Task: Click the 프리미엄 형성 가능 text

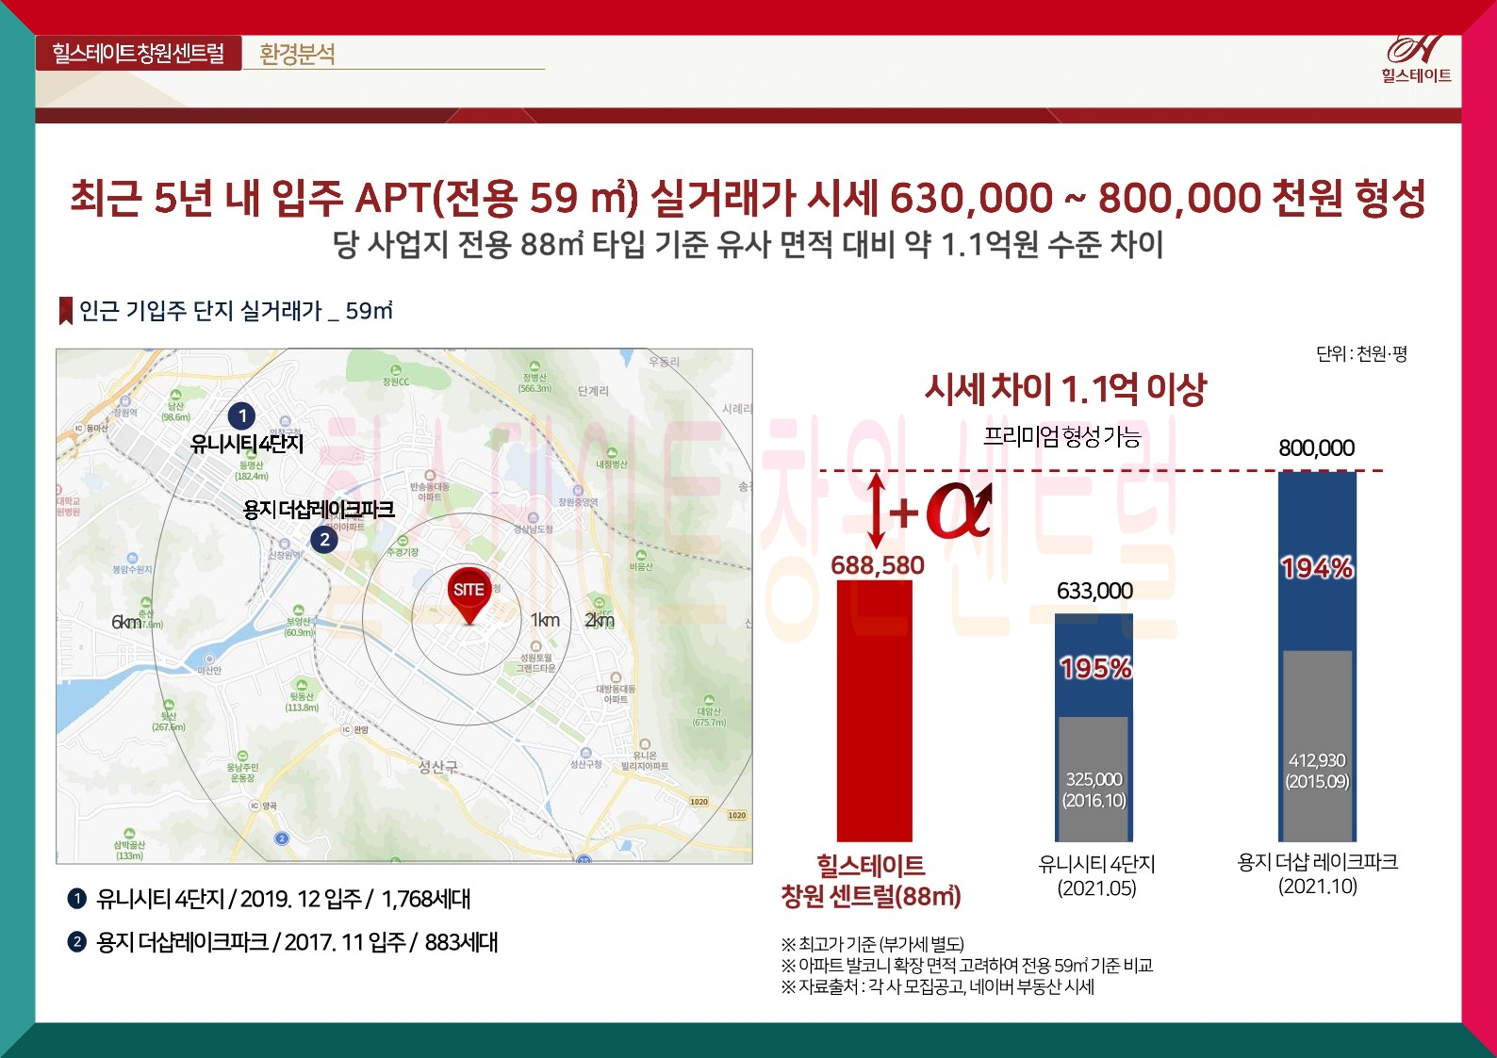Action: [1062, 436]
